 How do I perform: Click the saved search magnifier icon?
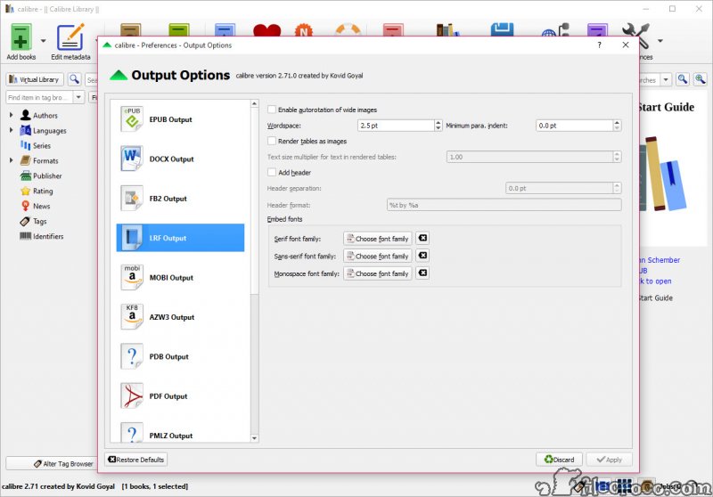(682, 79)
